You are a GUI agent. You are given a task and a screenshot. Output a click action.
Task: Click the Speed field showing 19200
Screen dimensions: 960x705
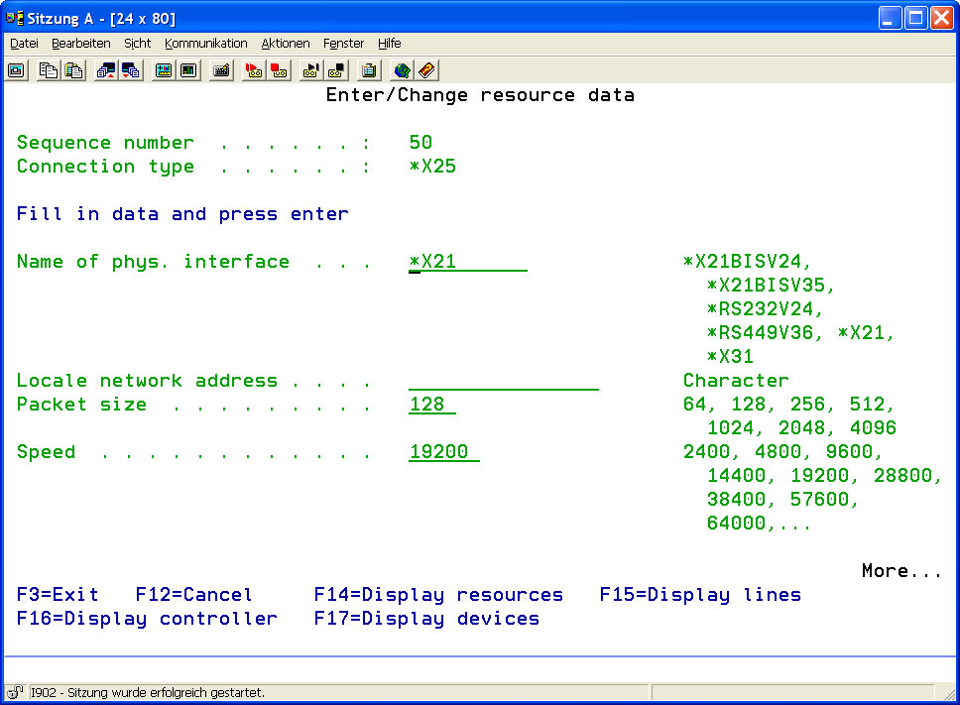(x=443, y=452)
